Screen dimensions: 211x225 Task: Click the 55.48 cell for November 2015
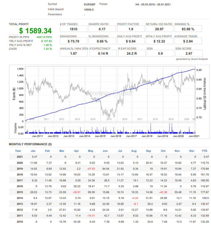178,192
